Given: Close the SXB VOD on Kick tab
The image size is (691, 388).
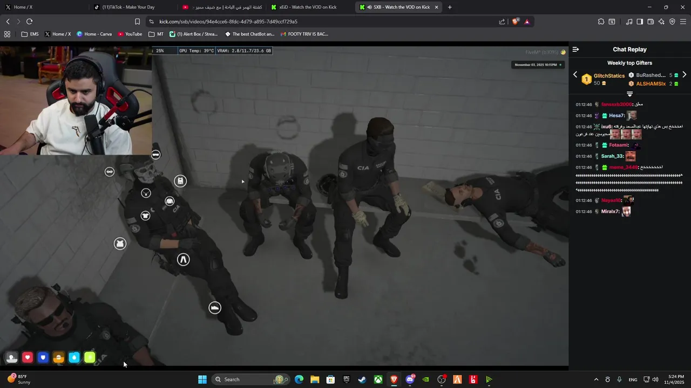Looking at the screenshot, I should [436, 7].
